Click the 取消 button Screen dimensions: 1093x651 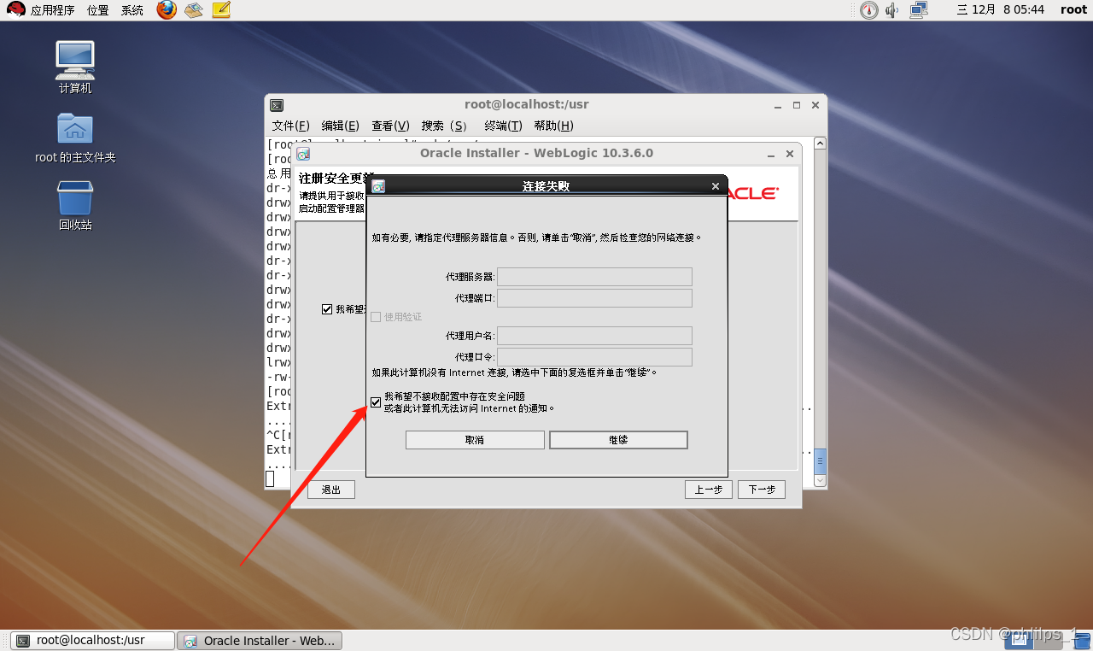coord(475,440)
